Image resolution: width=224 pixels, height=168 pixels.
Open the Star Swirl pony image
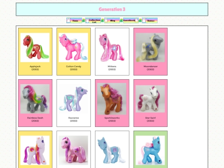150,99
